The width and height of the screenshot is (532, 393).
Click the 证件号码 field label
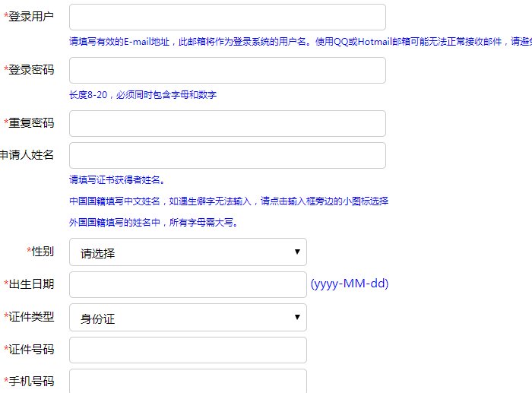click(x=29, y=349)
